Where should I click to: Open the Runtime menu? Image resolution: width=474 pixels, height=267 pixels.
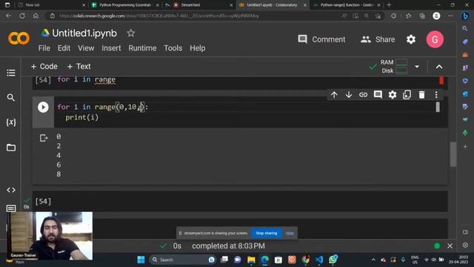pos(142,48)
